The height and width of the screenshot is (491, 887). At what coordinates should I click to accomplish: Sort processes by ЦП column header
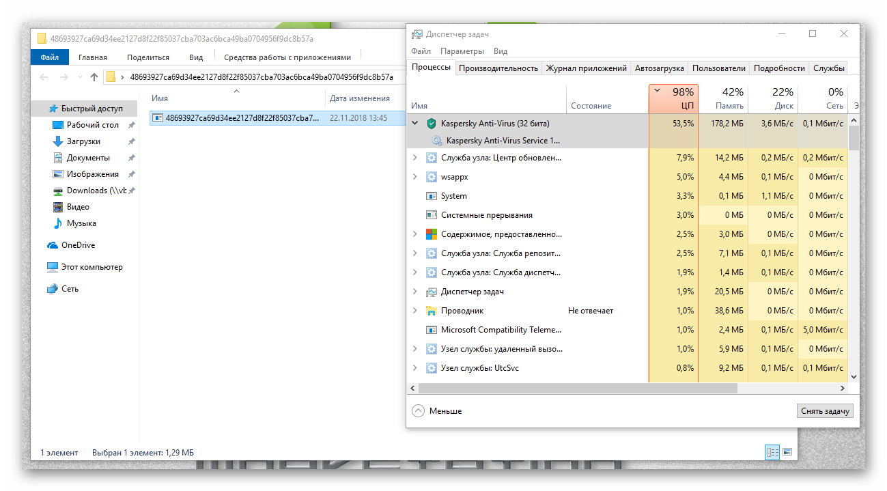pos(673,98)
